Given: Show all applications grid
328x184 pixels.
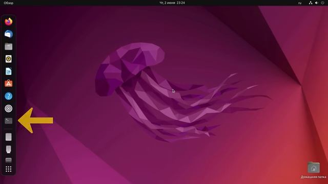Looking at the screenshot, I should [x=9, y=169].
